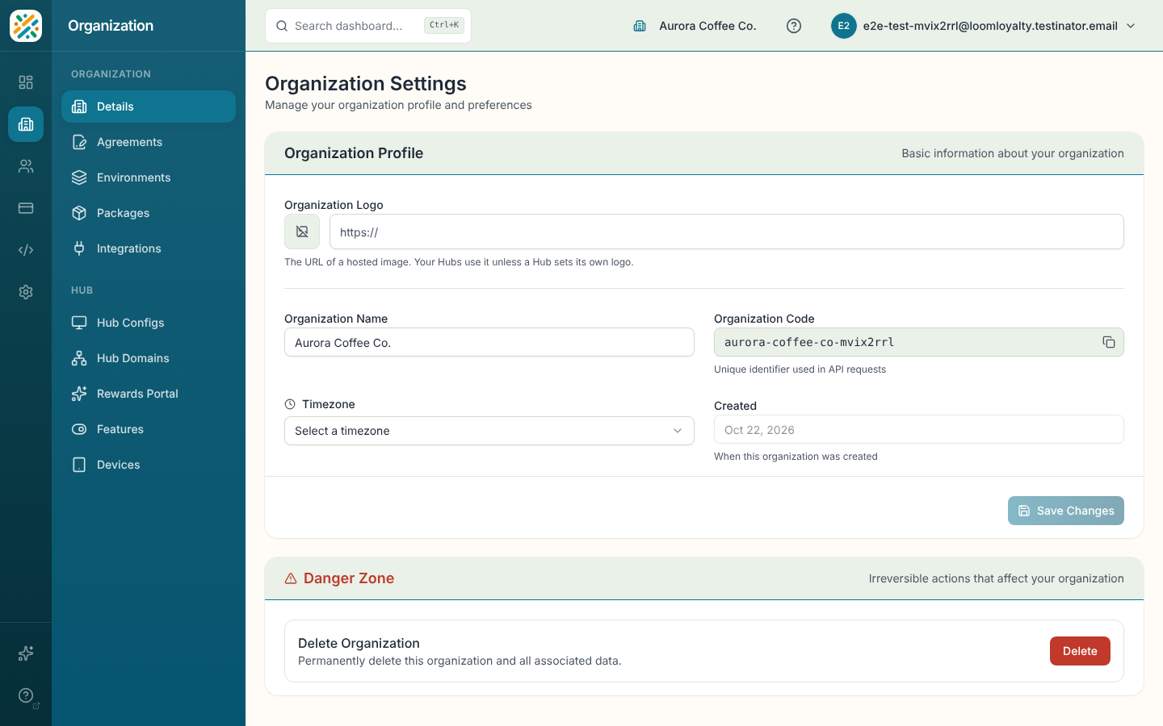The height and width of the screenshot is (726, 1163).
Task: Click the building icon beside Aurora Coffee Co.
Action: pyautogui.click(x=640, y=26)
